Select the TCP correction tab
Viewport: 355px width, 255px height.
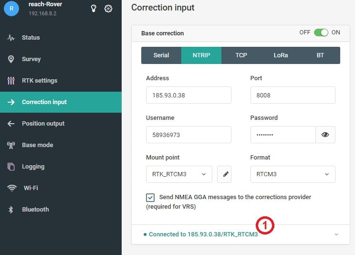(x=241, y=55)
